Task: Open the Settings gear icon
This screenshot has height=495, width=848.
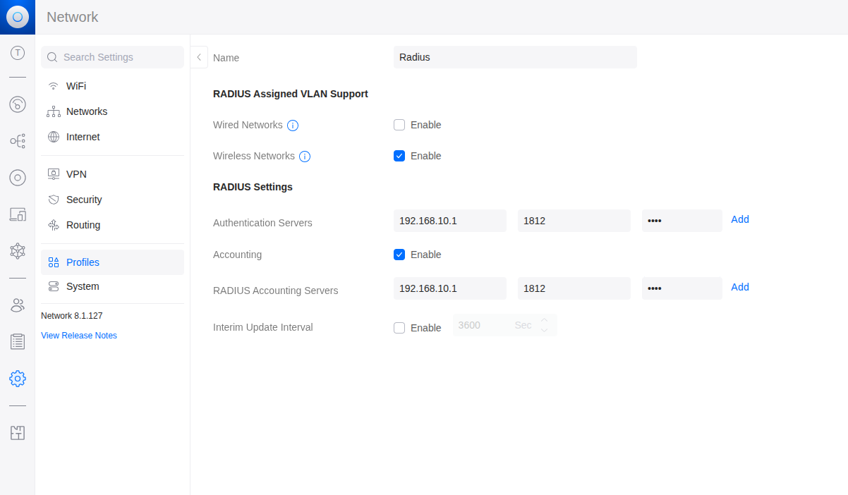Action: click(18, 379)
